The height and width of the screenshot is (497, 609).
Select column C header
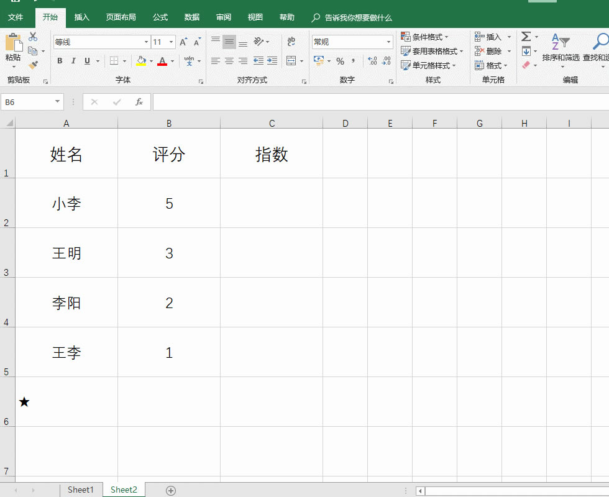click(x=272, y=123)
